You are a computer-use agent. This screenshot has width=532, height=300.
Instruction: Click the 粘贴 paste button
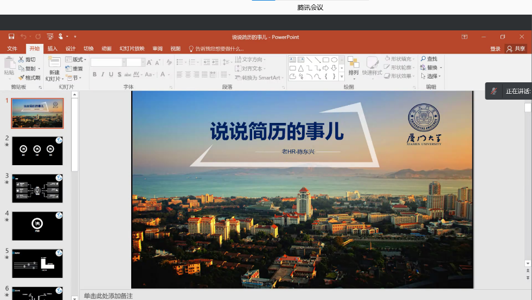click(9, 67)
